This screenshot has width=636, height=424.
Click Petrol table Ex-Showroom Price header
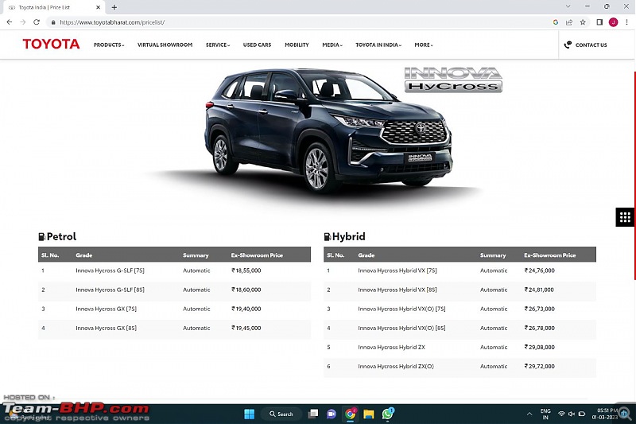coord(257,255)
